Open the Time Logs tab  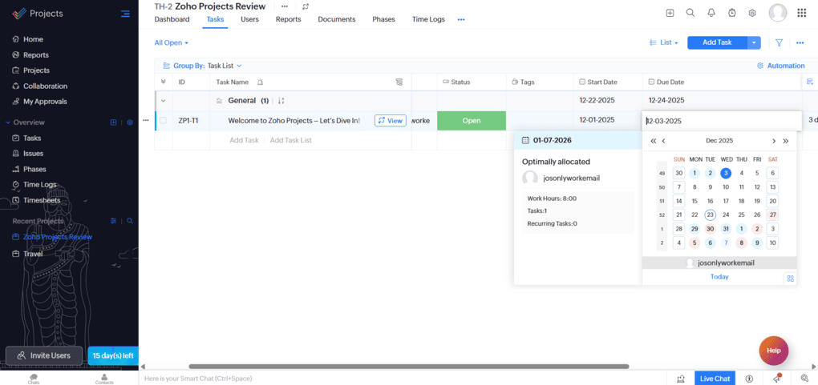(428, 19)
